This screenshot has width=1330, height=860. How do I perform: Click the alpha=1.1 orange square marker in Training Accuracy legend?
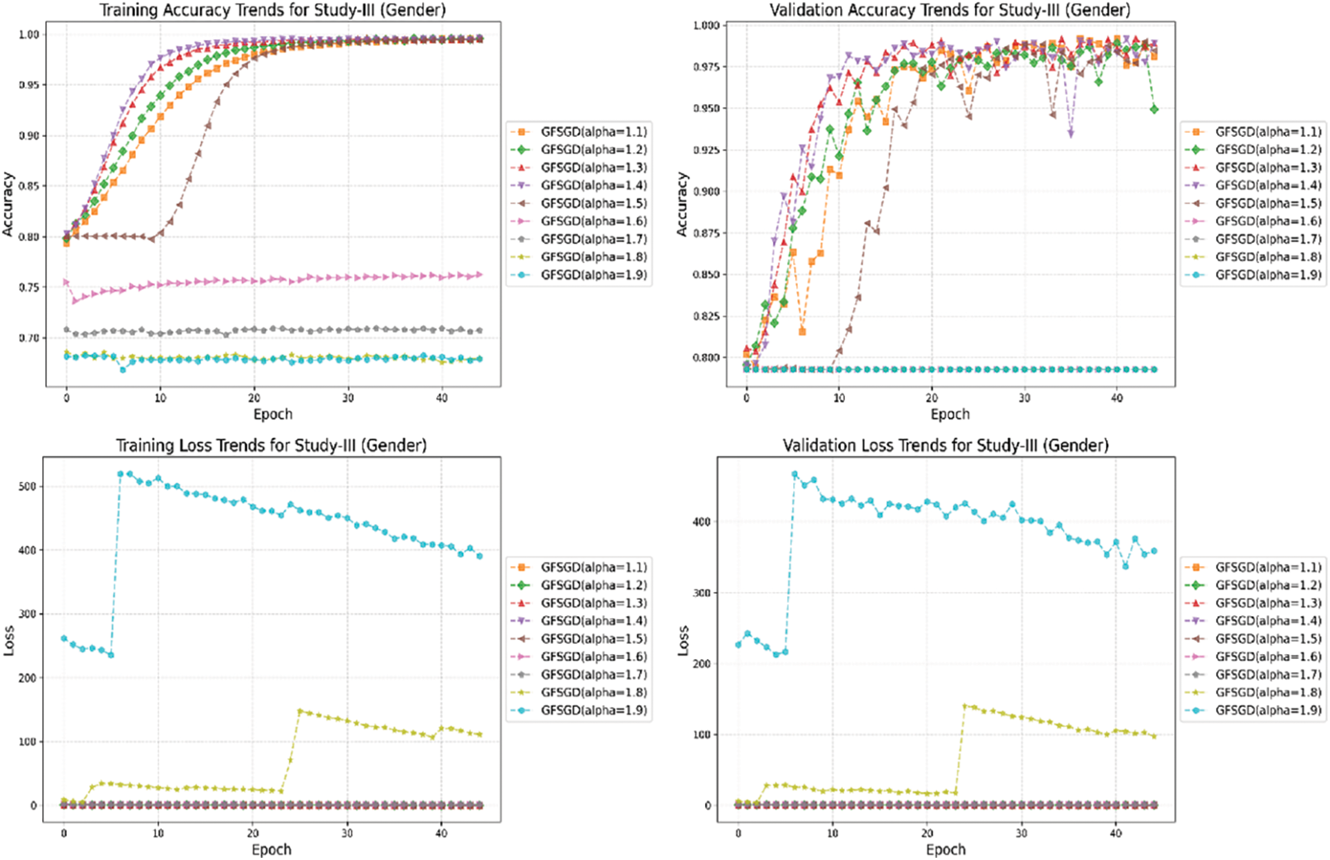click(522, 132)
